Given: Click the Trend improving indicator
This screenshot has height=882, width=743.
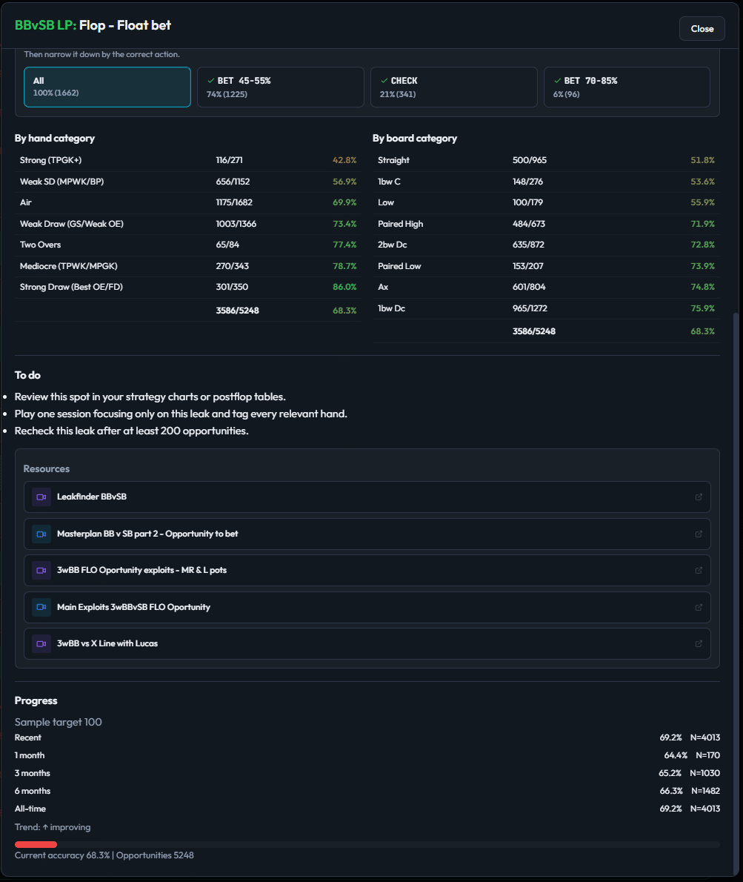Looking at the screenshot, I should pos(53,827).
